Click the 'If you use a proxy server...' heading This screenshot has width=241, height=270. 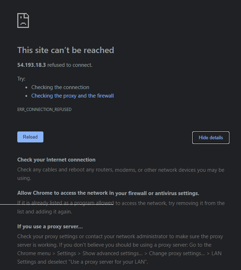tap(50, 227)
